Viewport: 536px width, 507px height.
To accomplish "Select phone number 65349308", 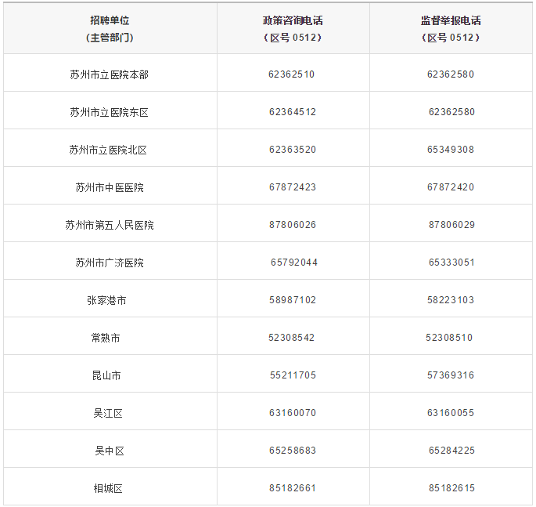I will pyautogui.click(x=451, y=150).
